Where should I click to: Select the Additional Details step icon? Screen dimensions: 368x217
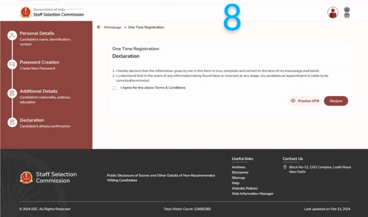pyautogui.click(x=12, y=93)
